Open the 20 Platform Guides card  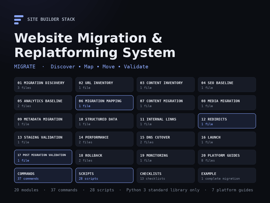227,157
